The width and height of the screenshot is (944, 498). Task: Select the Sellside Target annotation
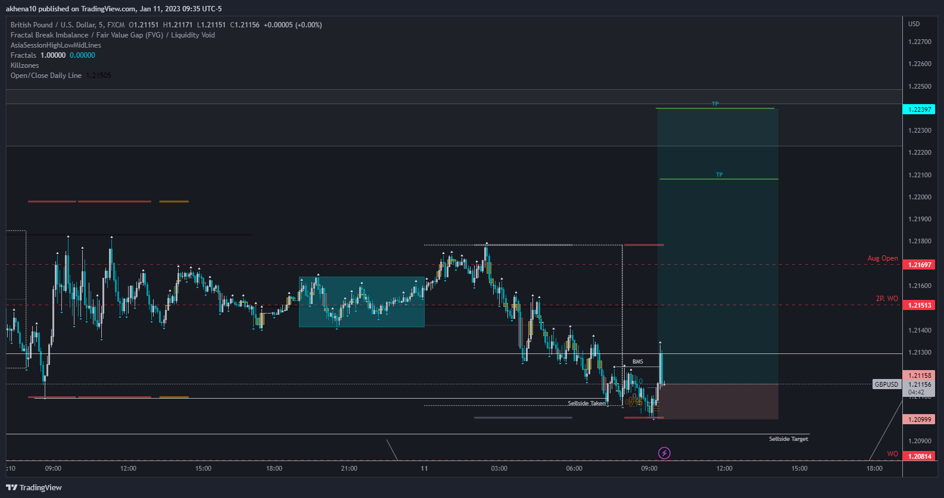pos(789,439)
